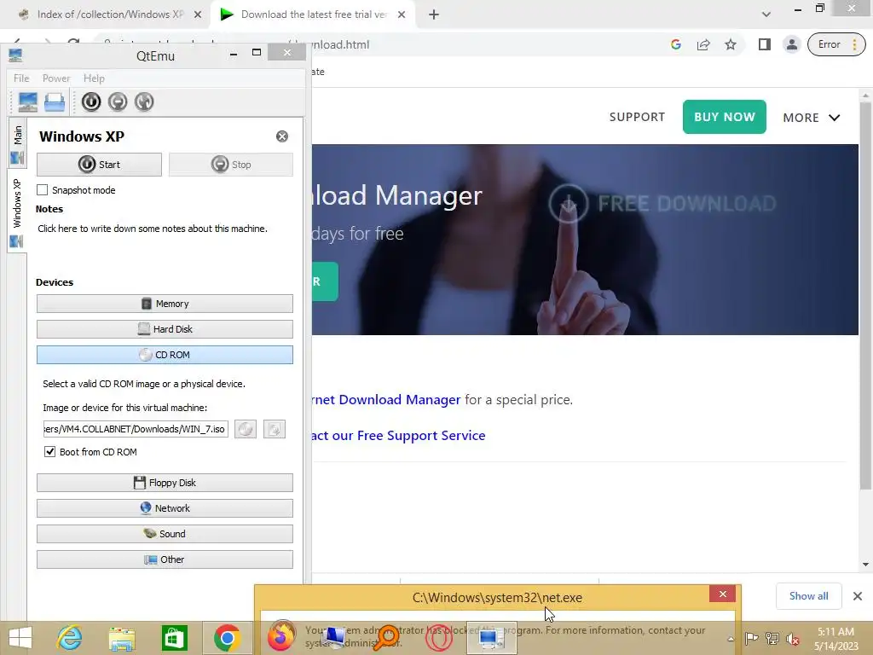Close the Windows XP machine tab panel
873x655 pixels.
[282, 136]
